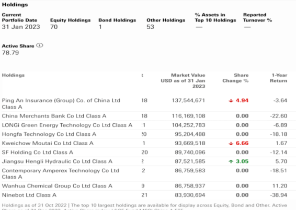Select 1-year return -12.14
Image resolution: width=296 pixels, height=210 pixels.
(279, 152)
